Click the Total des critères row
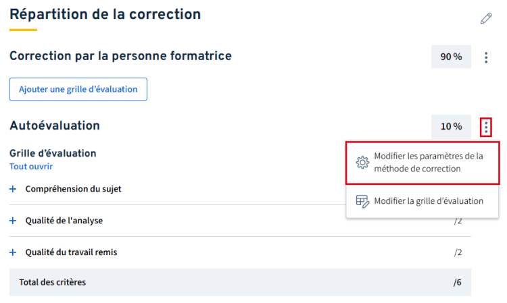The width and height of the screenshot is (507, 303). [x=240, y=282]
